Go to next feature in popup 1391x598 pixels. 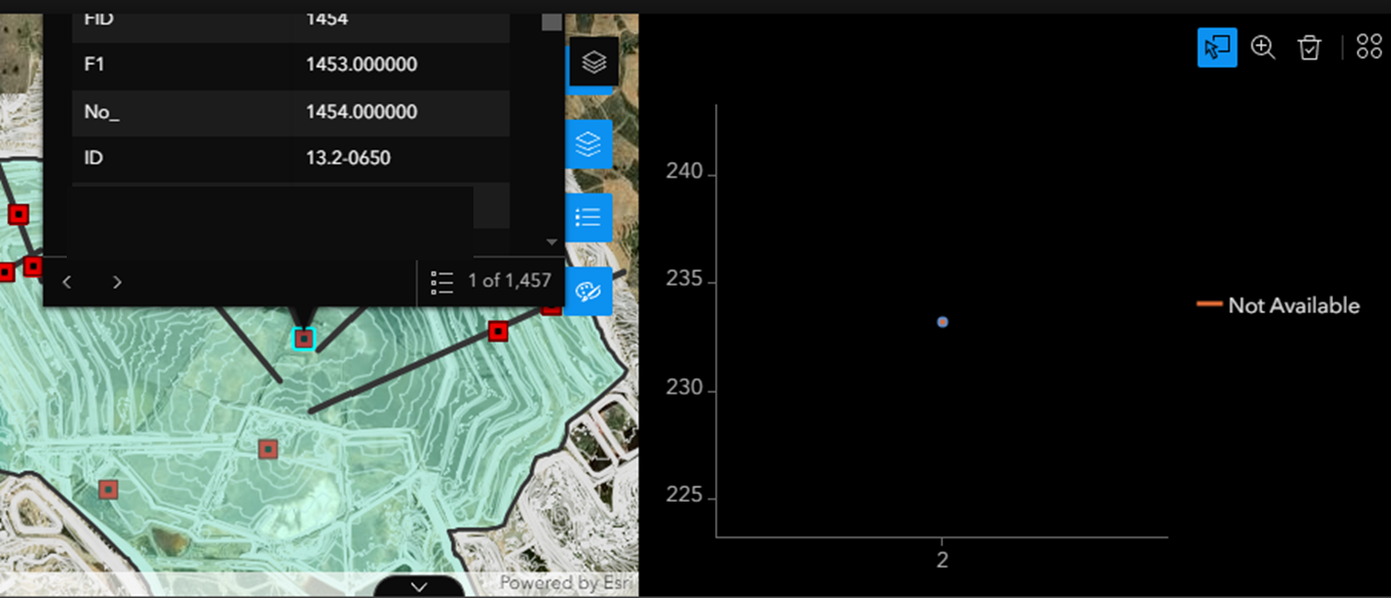117,282
